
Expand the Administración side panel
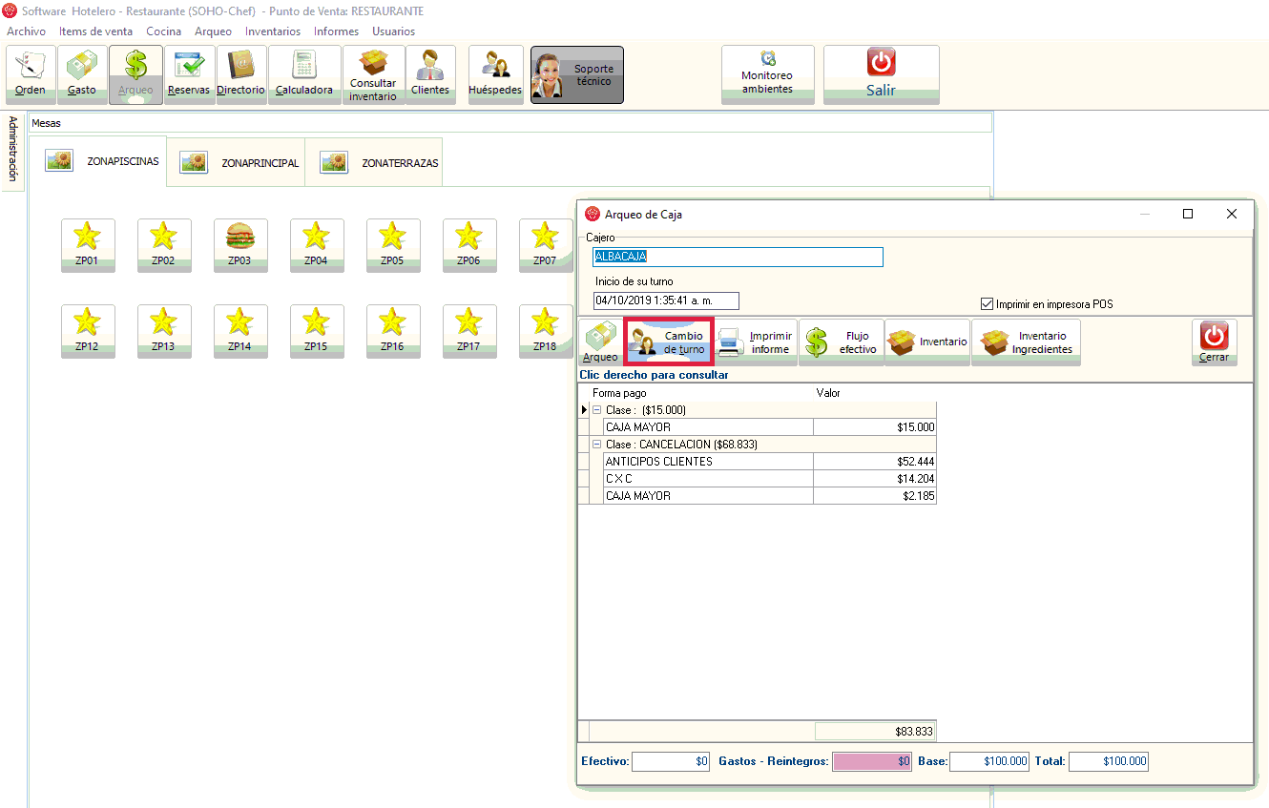pos(12,149)
